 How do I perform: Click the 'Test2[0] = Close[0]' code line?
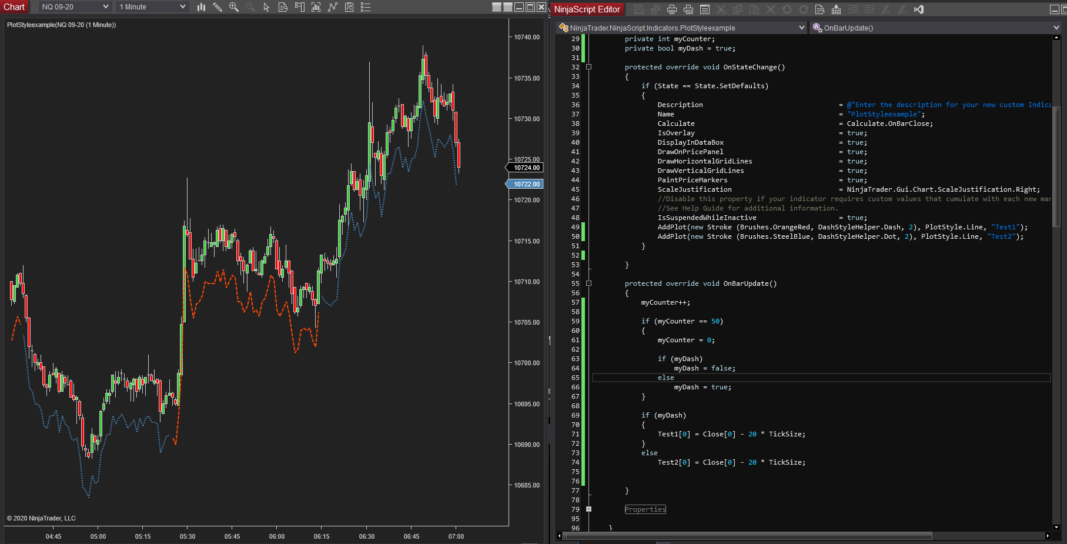coord(731,462)
